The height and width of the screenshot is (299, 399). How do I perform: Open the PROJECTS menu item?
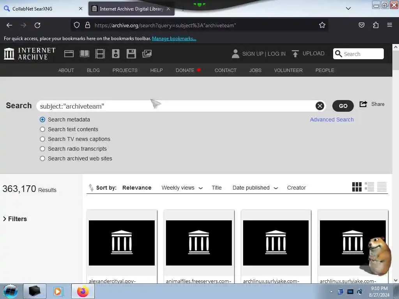click(125, 70)
